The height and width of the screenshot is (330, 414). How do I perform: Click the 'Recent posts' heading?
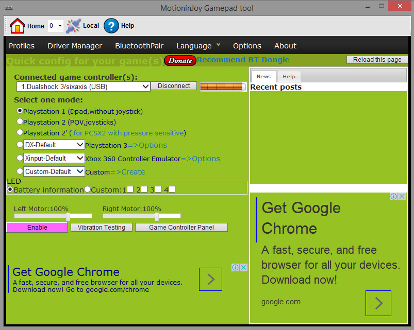[276, 87]
